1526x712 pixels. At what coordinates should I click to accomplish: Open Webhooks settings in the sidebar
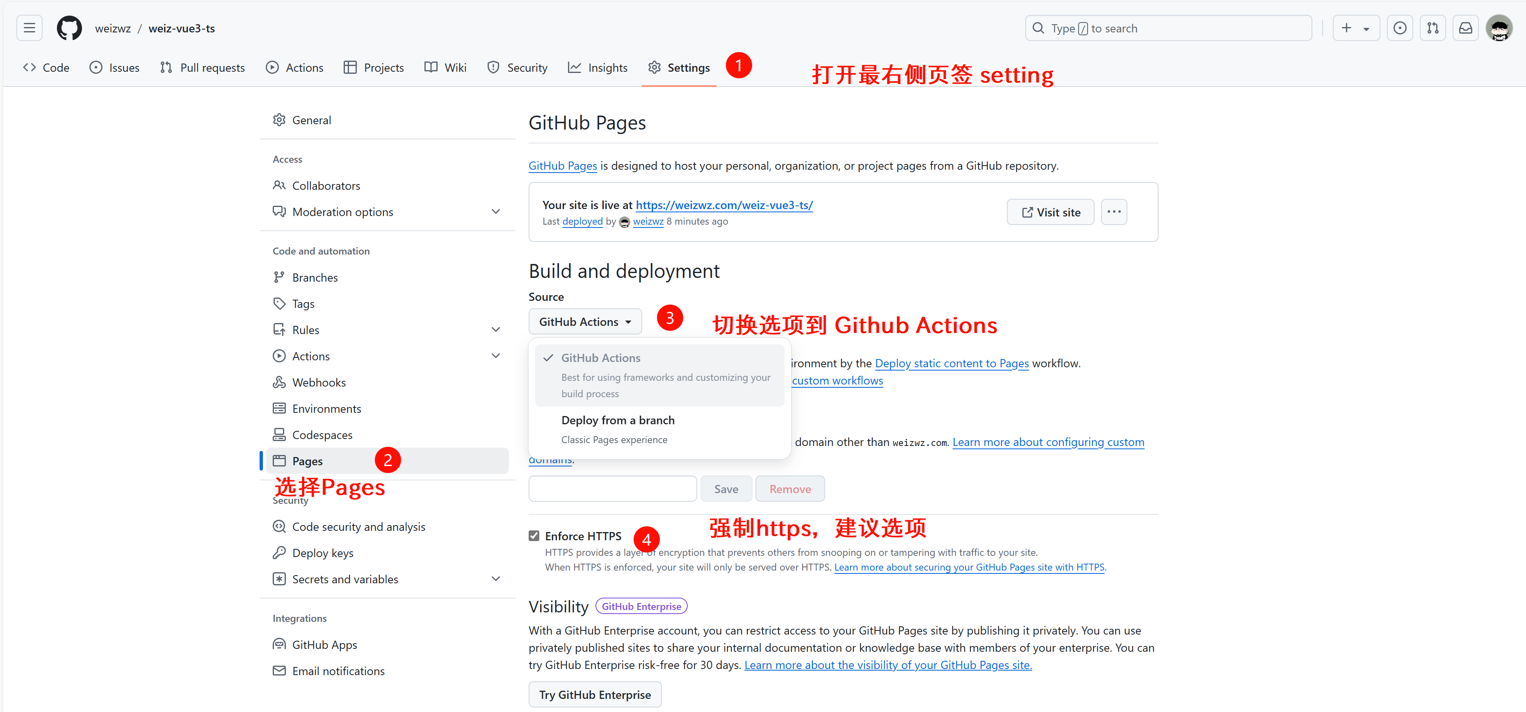(319, 382)
